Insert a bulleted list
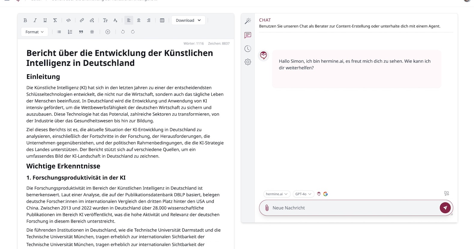The width and height of the screenshot is (474, 249). [x=59, y=32]
